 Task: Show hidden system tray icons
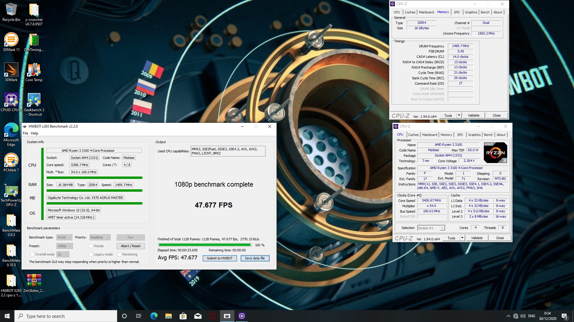pyautogui.click(x=508, y=316)
